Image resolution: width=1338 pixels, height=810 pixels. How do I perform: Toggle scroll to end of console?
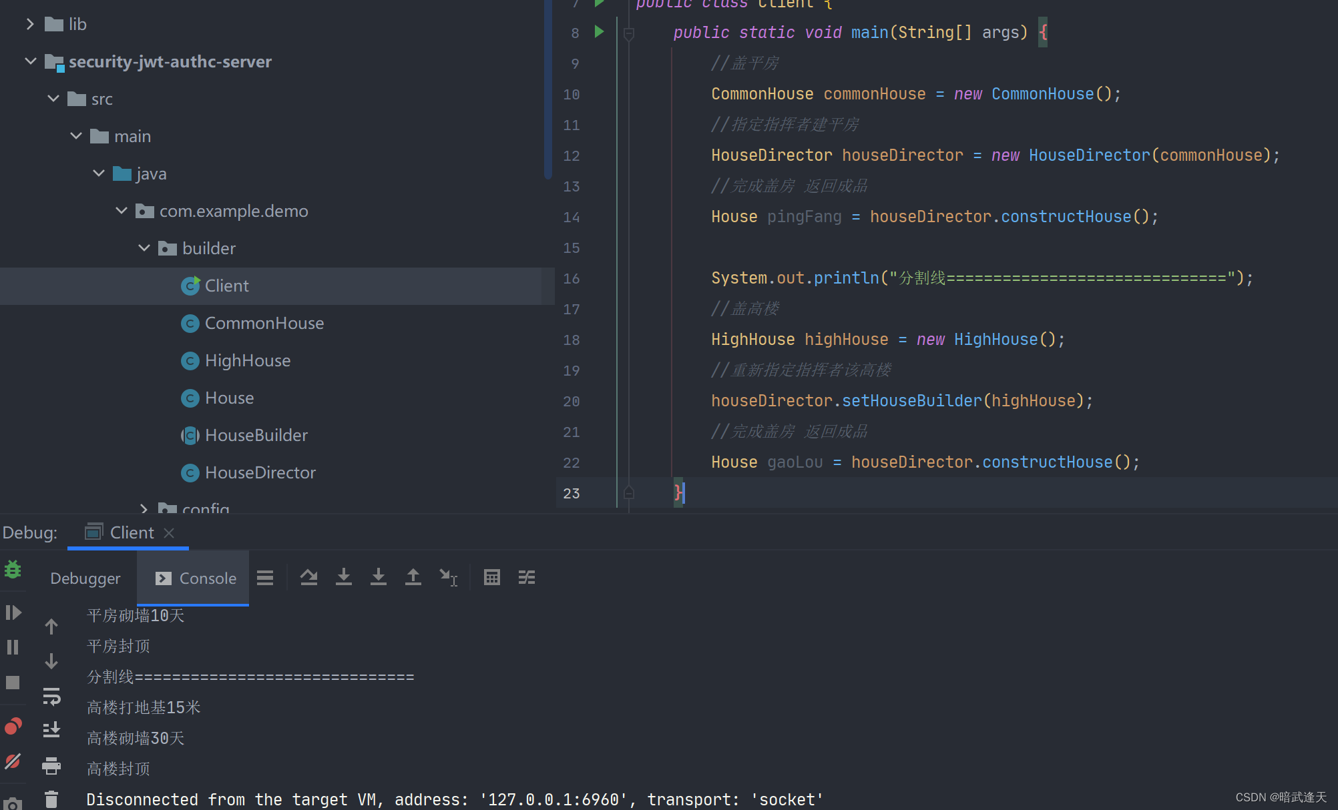[x=51, y=730]
